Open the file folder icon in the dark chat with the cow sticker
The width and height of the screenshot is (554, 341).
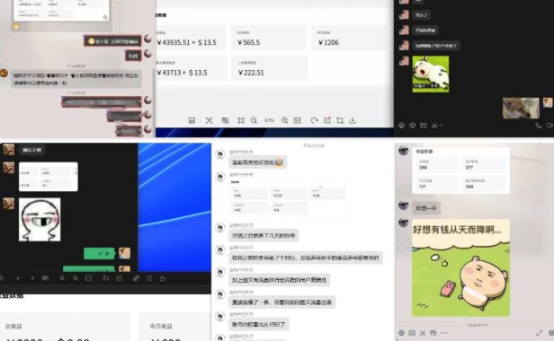[x=424, y=126]
